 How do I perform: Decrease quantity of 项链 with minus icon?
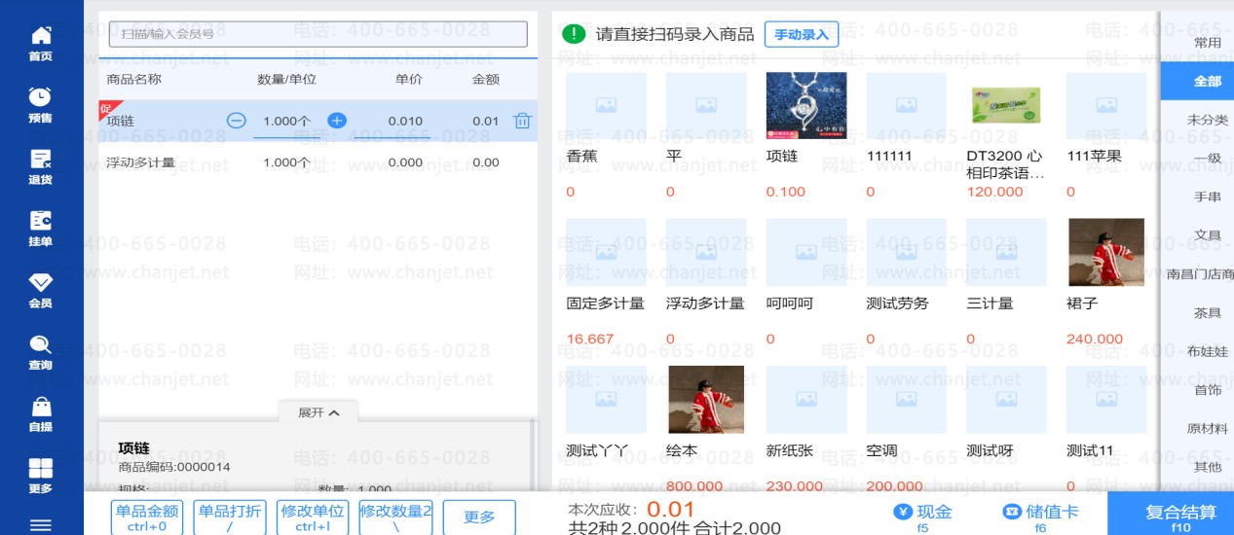pos(237,121)
